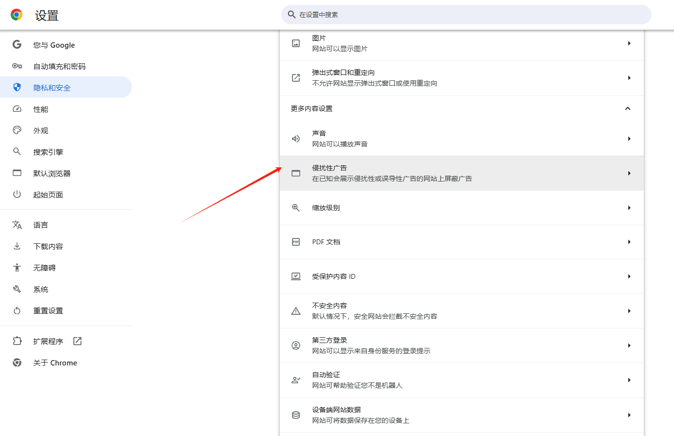Viewport: 674px width, 436px height.
Task: Click the search magnifier icon in settings search
Action: click(291, 15)
